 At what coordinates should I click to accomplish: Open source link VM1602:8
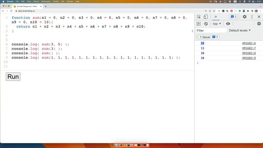tap(249, 53)
